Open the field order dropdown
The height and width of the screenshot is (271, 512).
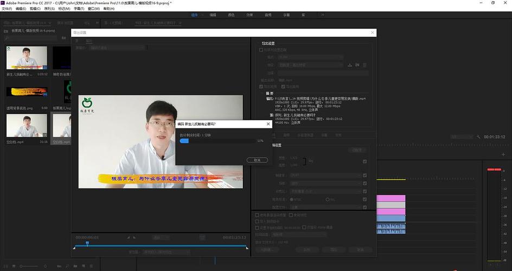coord(326,183)
